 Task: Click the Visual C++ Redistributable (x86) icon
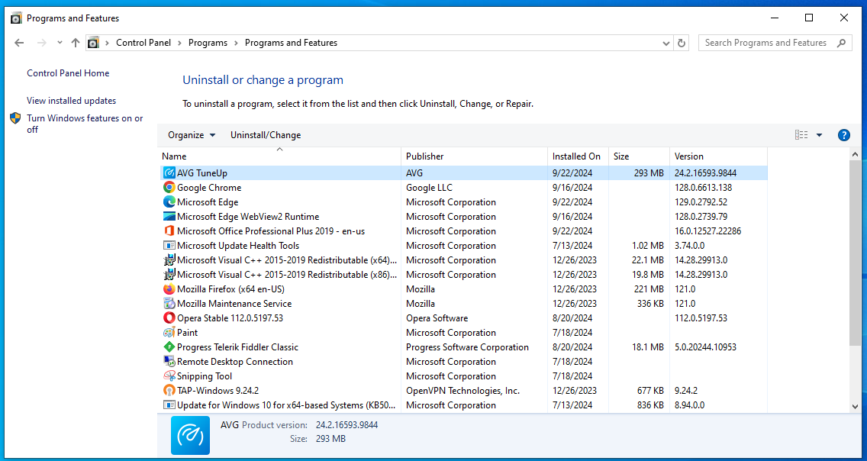click(x=169, y=274)
